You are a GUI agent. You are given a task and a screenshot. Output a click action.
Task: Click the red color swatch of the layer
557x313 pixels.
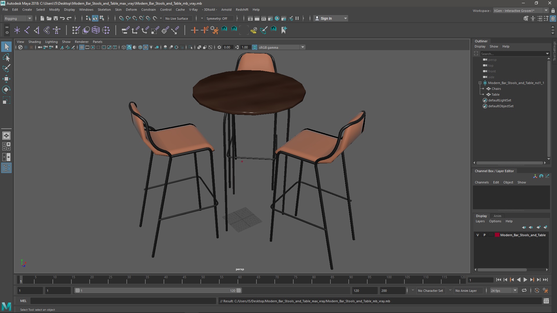(x=497, y=235)
